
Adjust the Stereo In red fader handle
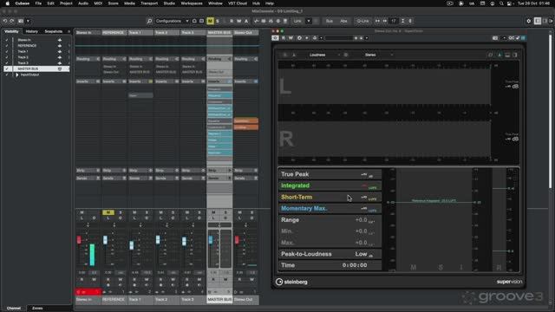[79, 240]
